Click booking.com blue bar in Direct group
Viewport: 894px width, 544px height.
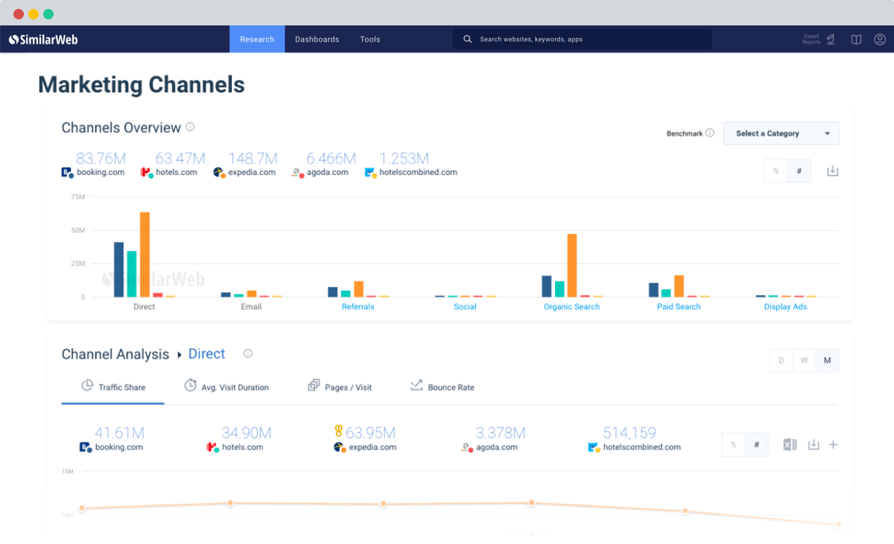[x=118, y=270]
